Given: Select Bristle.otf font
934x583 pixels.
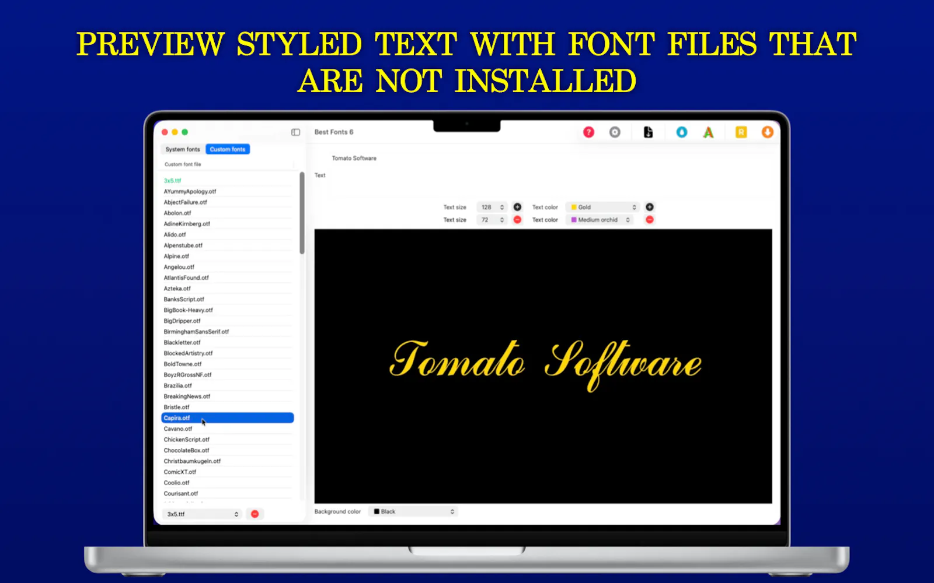Looking at the screenshot, I should coord(227,407).
